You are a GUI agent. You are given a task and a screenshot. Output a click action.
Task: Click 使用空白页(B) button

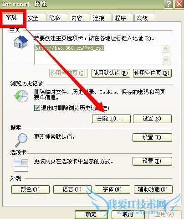pyautogui.click(x=152, y=73)
